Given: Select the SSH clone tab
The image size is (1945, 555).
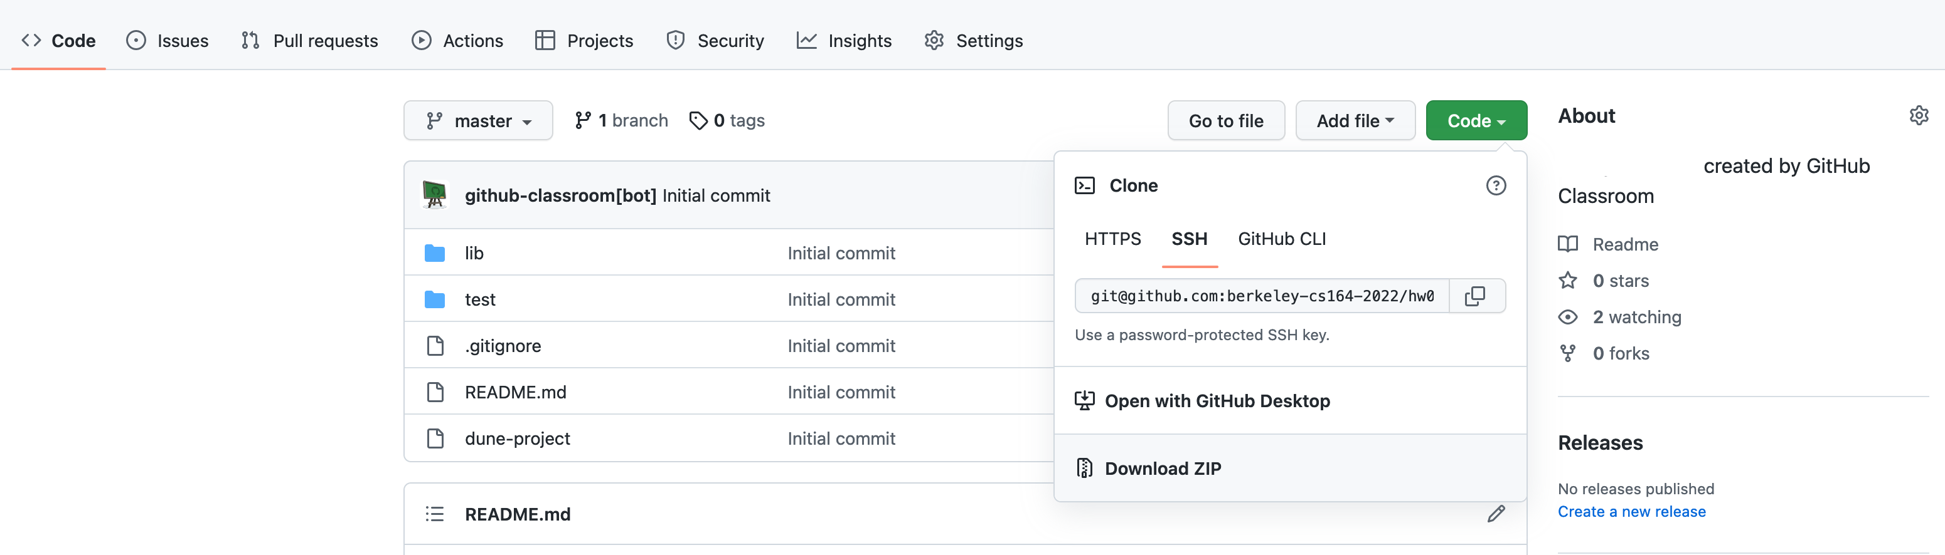Looking at the screenshot, I should (1189, 239).
